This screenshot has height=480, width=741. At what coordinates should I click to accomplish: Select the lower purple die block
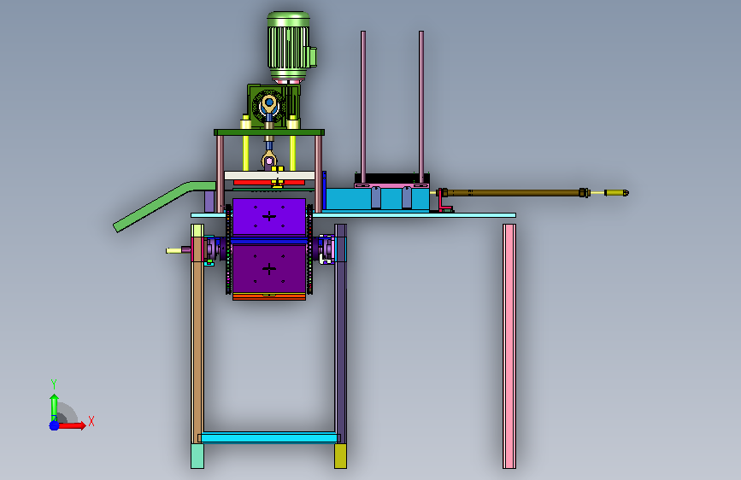(x=269, y=268)
